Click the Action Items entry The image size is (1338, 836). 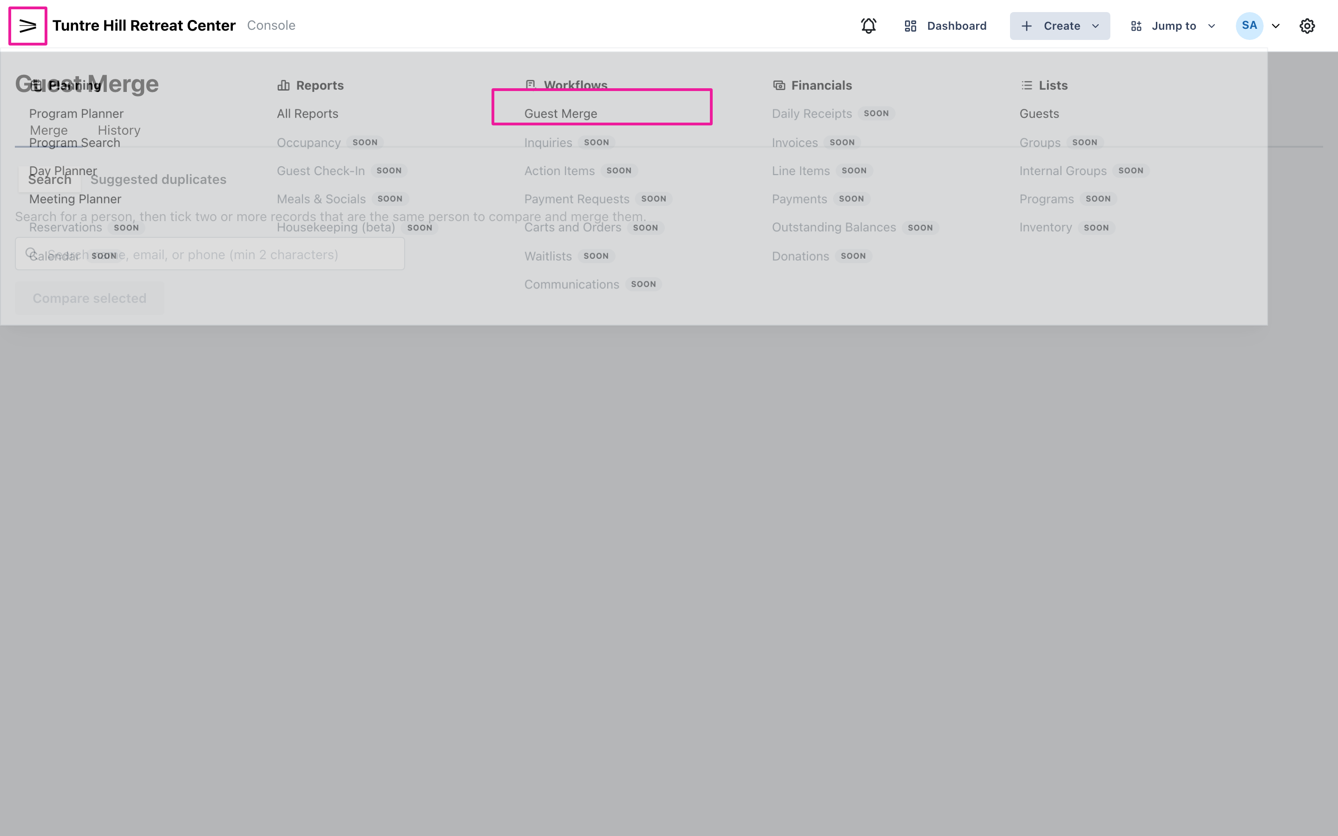pyautogui.click(x=559, y=171)
